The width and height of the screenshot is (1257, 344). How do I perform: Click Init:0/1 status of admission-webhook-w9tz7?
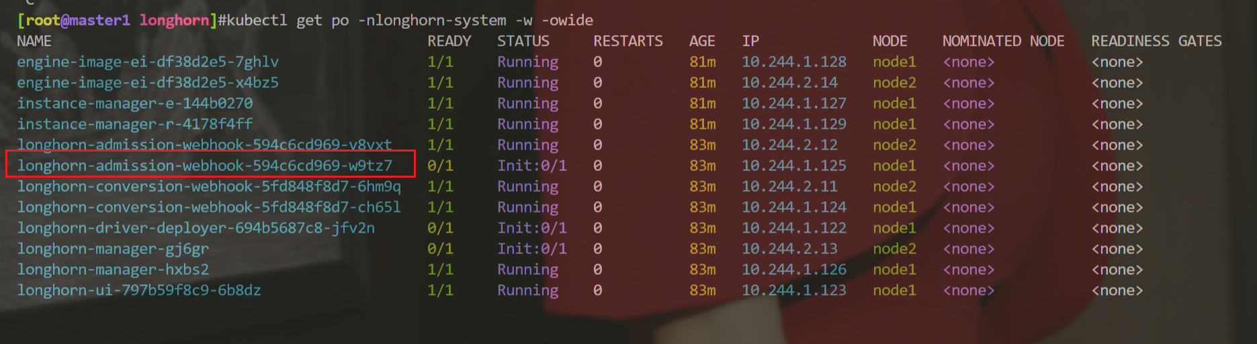532,166
